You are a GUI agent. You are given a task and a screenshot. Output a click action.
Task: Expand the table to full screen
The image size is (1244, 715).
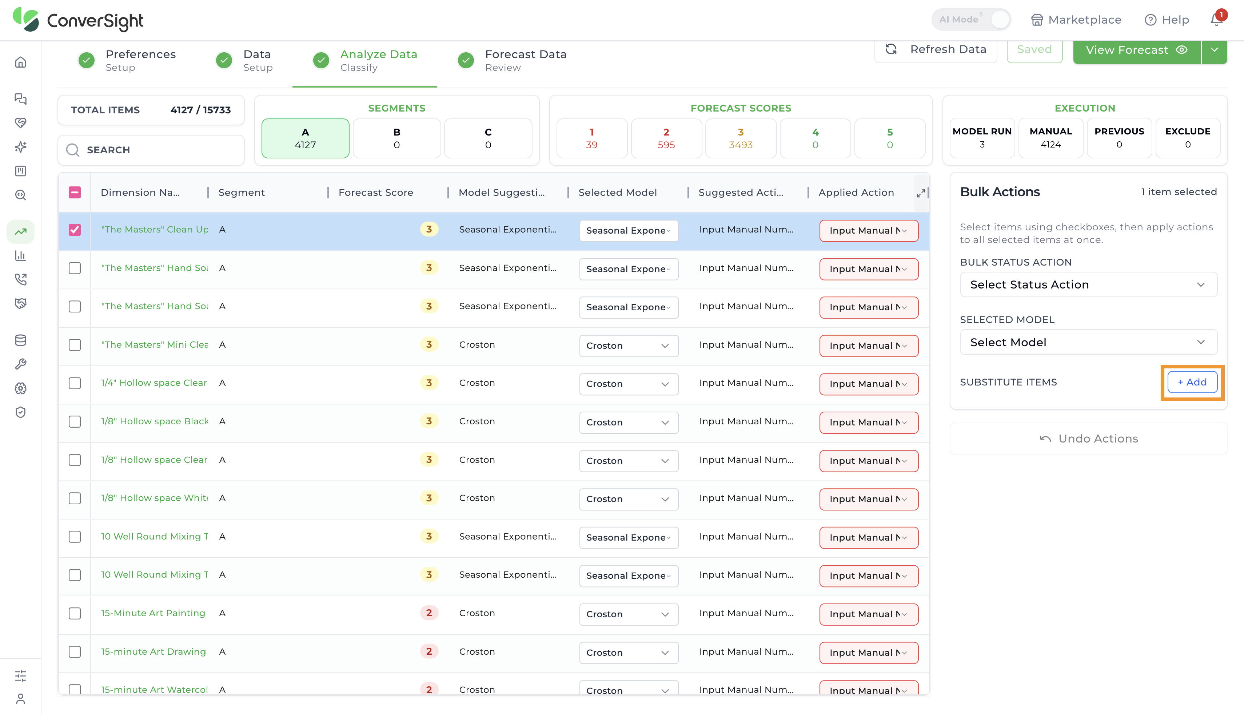point(921,193)
